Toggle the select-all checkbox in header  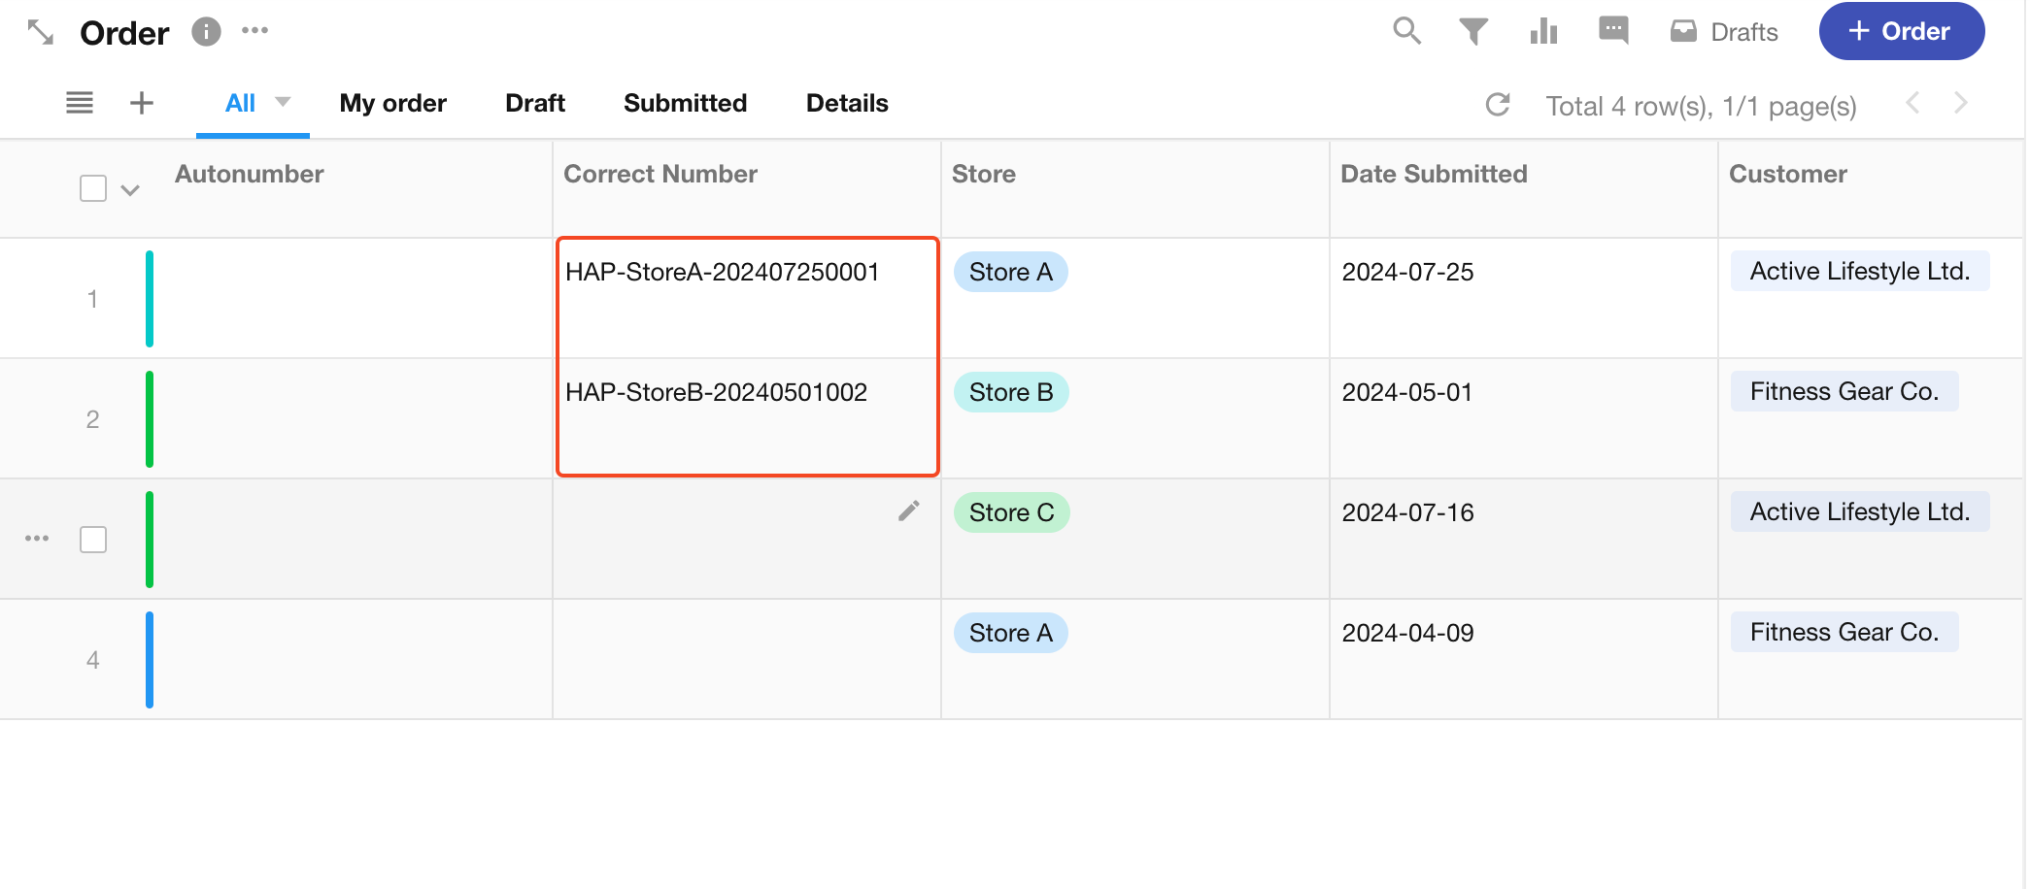[x=93, y=188]
